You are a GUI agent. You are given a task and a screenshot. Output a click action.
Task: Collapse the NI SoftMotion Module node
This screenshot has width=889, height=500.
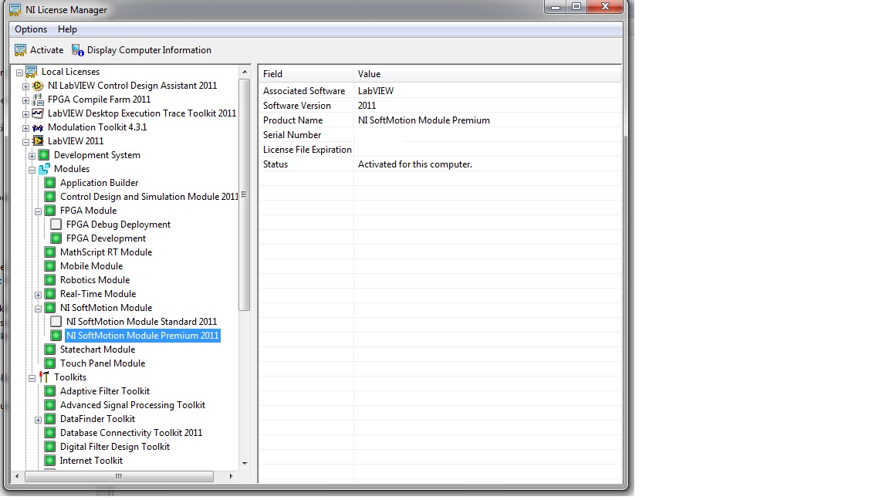click(39, 309)
